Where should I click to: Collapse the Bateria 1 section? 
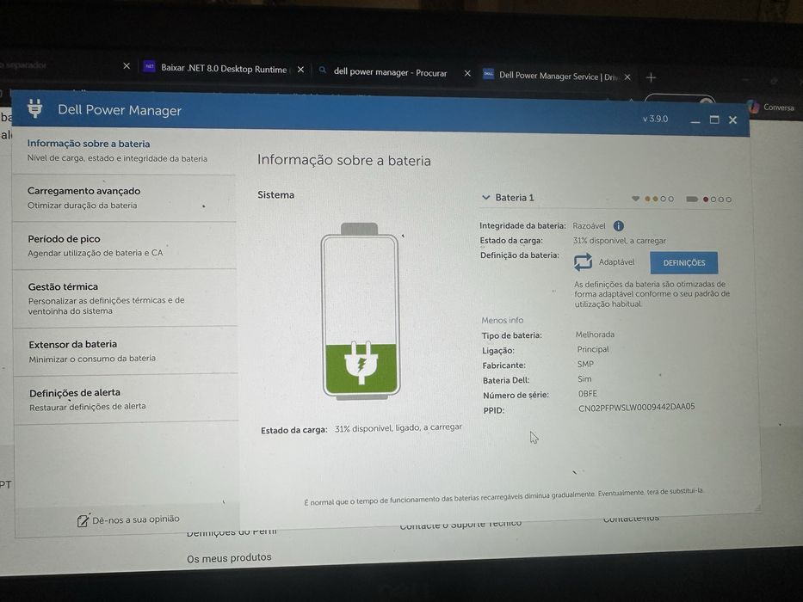[485, 197]
